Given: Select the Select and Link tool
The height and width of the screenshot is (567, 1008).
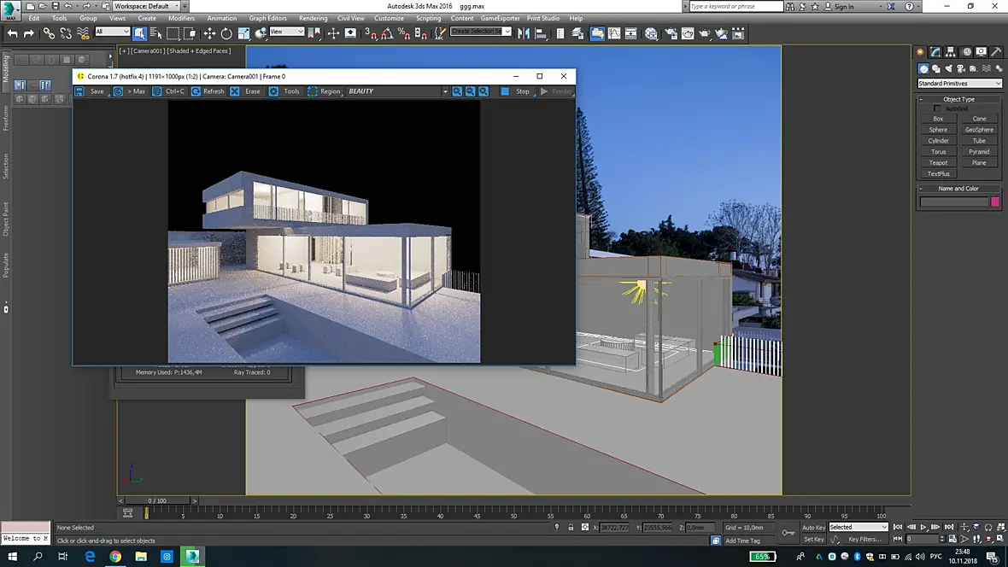Looking at the screenshot, I should point(49,33).
